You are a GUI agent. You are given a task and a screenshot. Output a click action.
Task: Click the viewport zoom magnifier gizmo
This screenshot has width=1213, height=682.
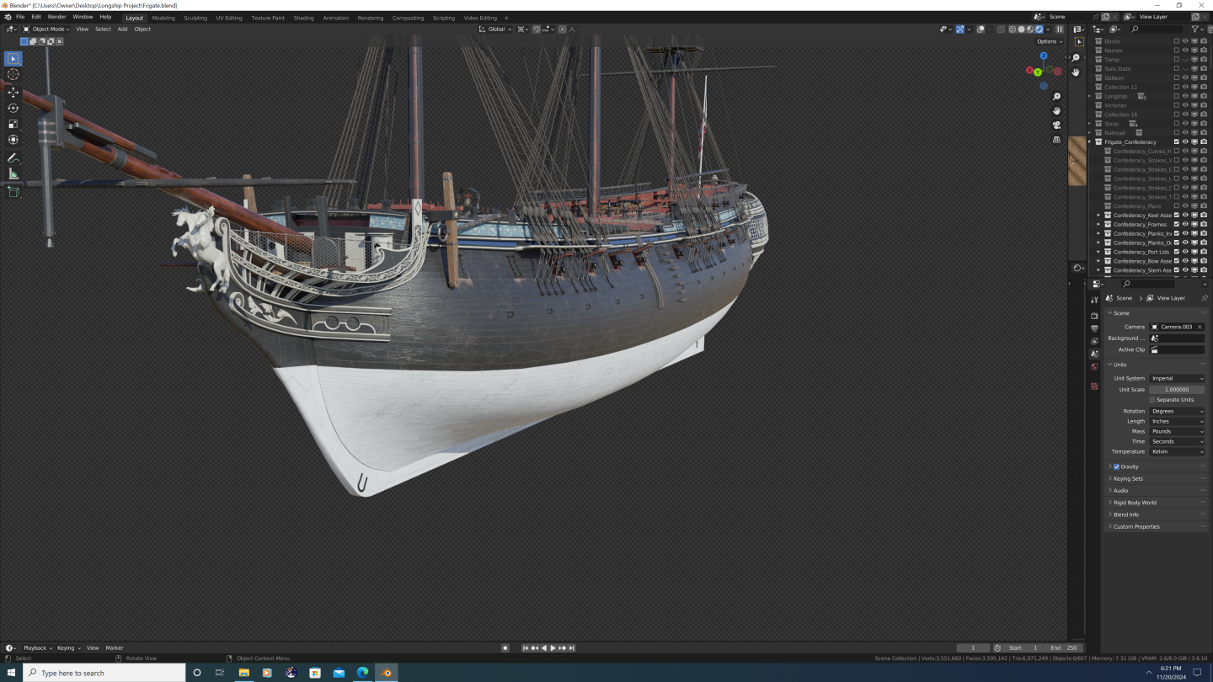click(x=1056, y=96)
